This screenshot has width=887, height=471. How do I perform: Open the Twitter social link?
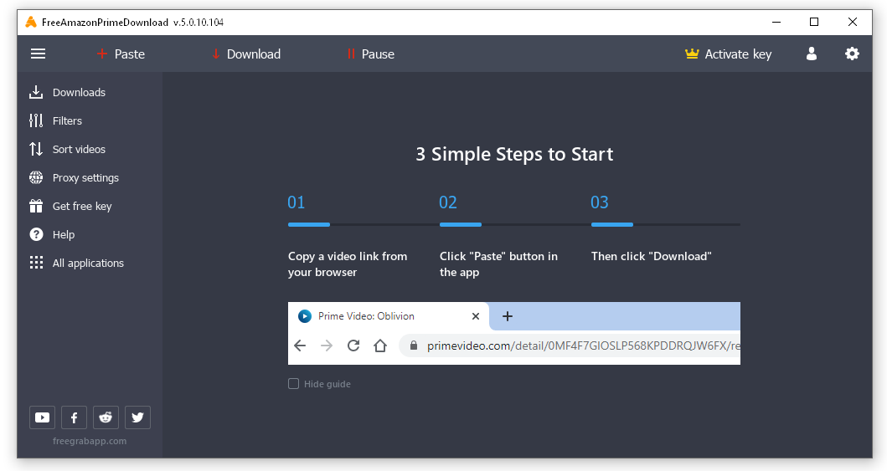click(137, 417)
